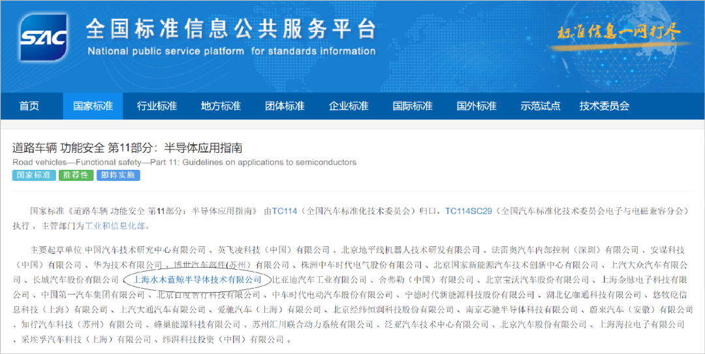705x354 pixels.
Task: Click the text 比亚迪汽车工业有限公司
Action: 320,280
